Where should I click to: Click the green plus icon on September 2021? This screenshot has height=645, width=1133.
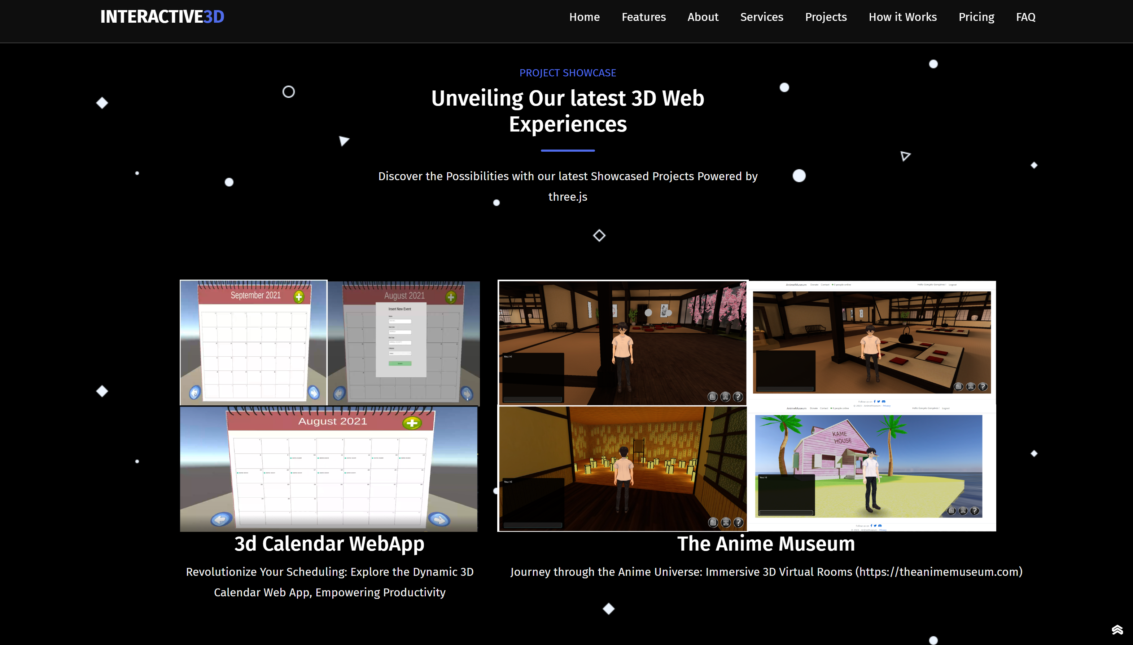click(299, 296)
